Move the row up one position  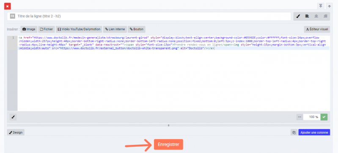point(329,6)
